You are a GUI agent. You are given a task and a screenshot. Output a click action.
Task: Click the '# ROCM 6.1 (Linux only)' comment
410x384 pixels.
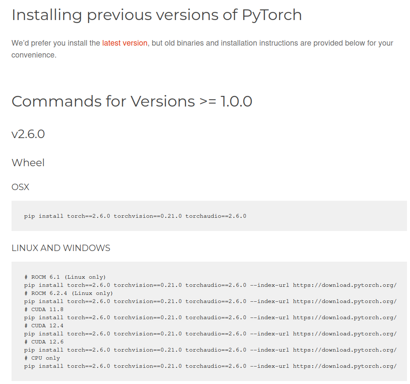point(65,277)
